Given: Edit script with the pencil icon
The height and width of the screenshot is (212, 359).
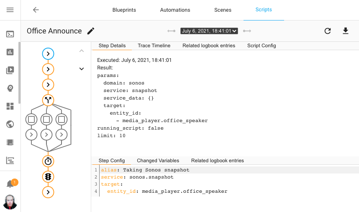Looking at the screenshot, I should [91, 31].
